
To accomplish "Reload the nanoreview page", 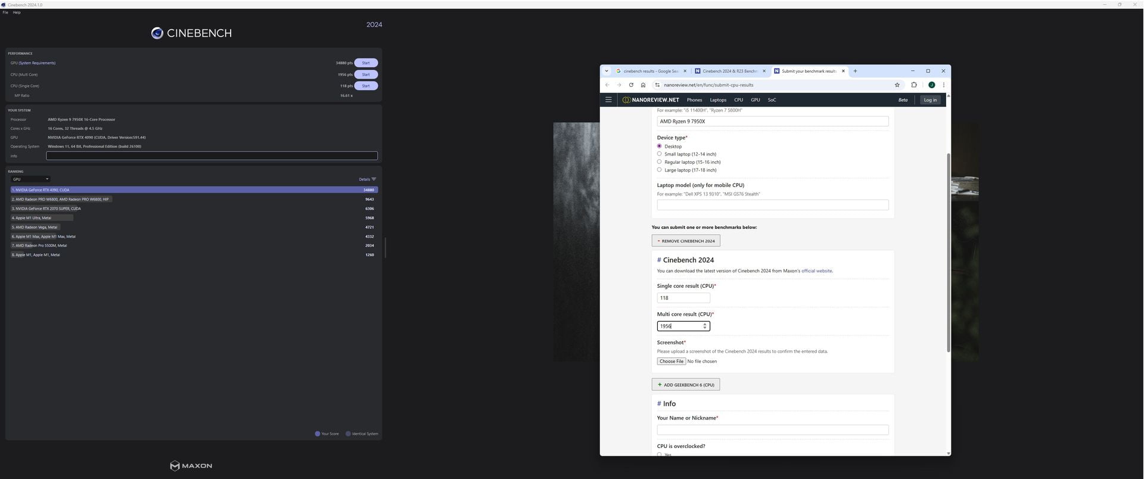I will point(631,85).
